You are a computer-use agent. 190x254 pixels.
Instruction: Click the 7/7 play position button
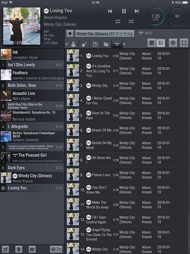56,249
